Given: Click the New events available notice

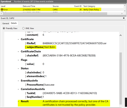Looking at the screenshot, I should (45, 1).
